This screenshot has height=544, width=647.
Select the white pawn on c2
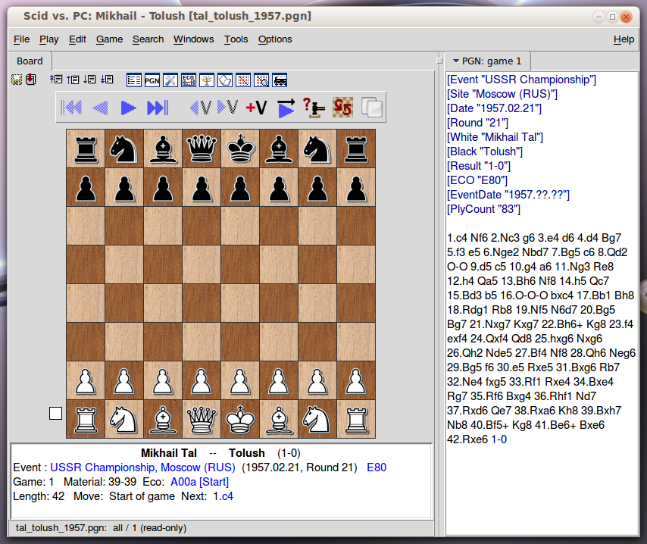pos(163,380)
